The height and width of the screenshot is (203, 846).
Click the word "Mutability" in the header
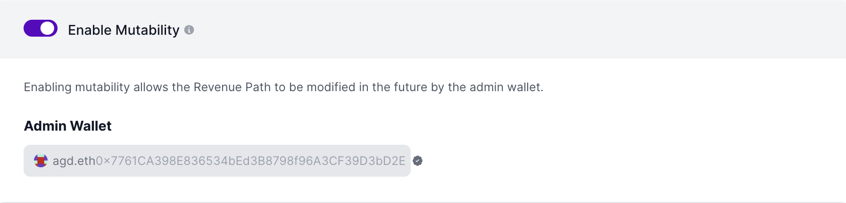click(148, 30)
